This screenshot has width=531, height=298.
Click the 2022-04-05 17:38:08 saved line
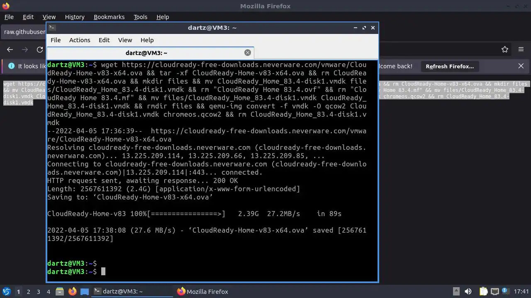click(207, 234)
